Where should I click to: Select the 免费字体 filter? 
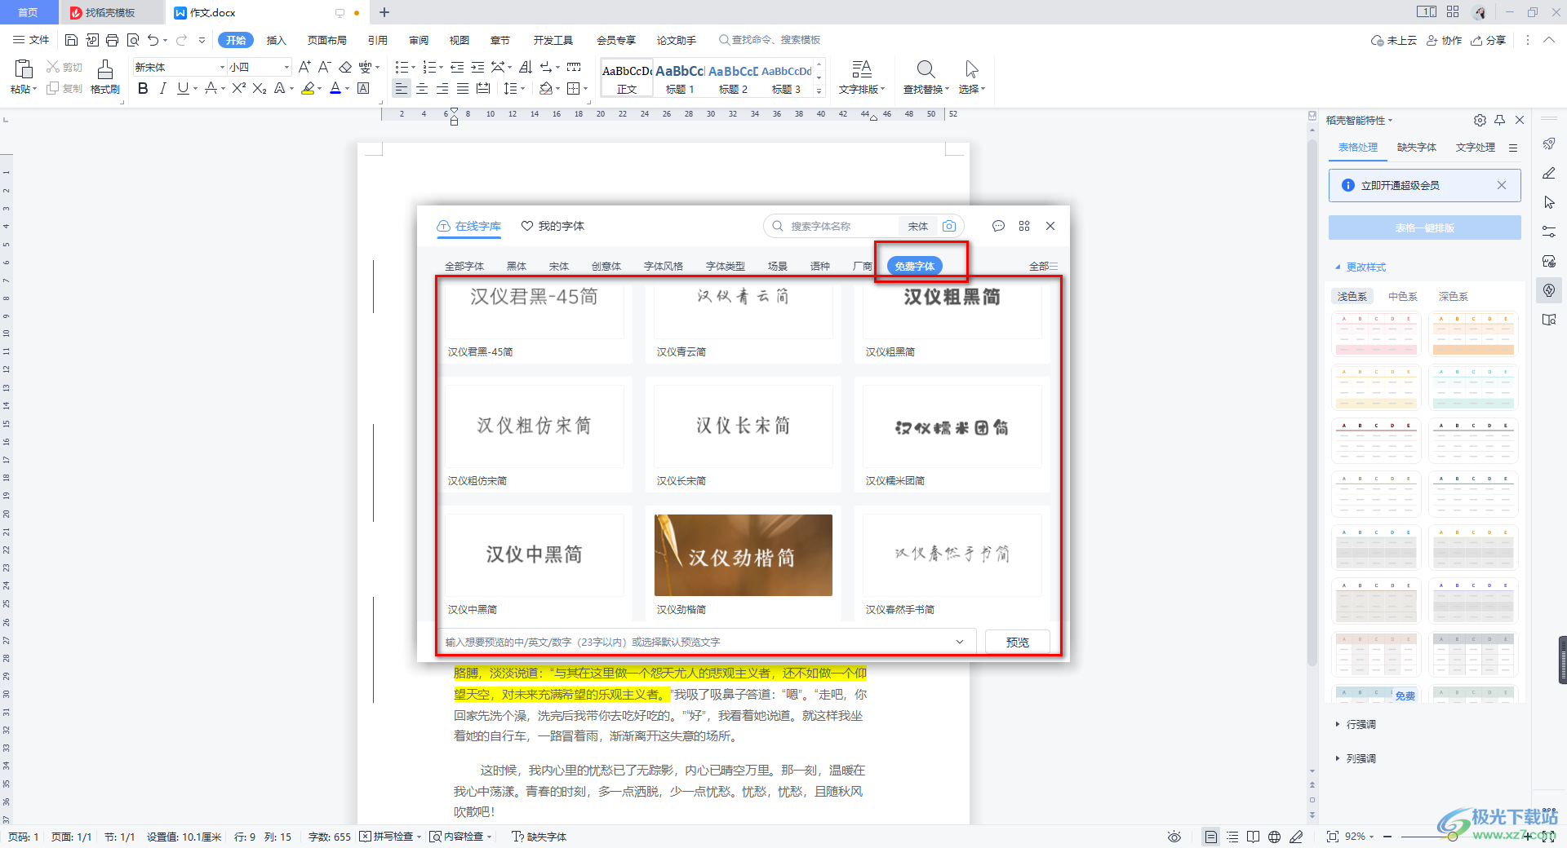(x=914, y=266)
